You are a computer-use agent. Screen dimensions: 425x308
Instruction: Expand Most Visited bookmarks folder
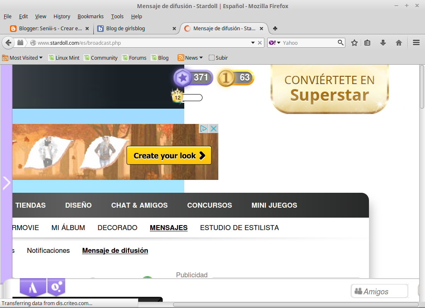click(x=22, y=58)
